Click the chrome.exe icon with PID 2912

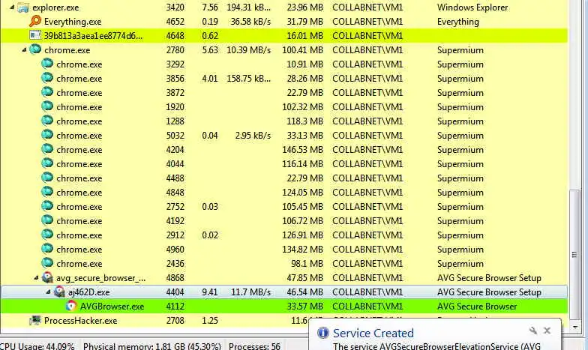(47, 235)
